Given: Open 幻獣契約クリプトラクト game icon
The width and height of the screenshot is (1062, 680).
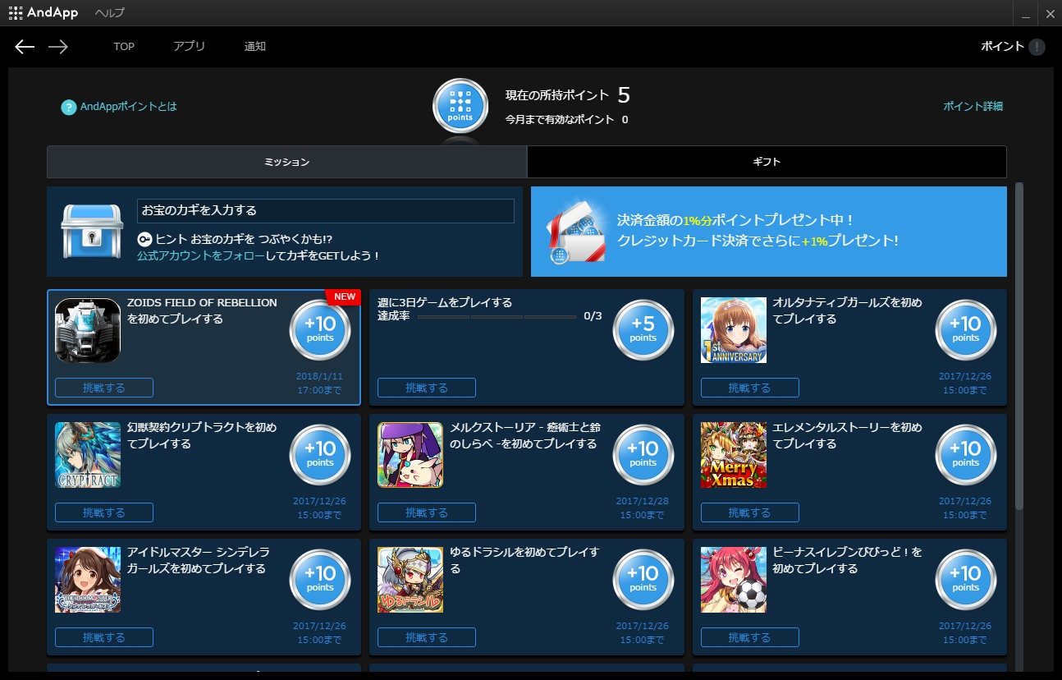Looking at the screenshot, I should (x=88, y=455).
